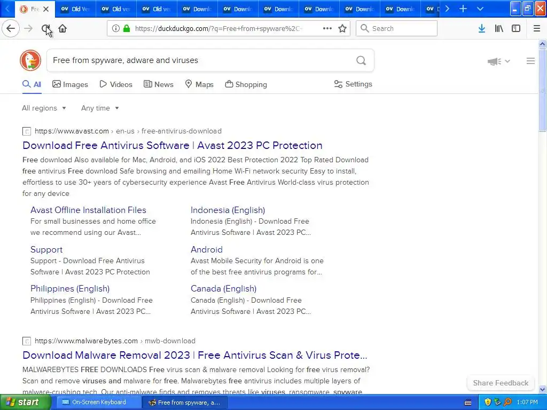Click the avast.com result favicon

27,131
